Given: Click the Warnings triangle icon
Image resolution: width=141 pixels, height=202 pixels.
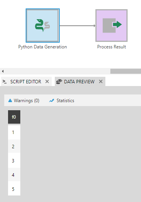Looking at the screenshot, I should click(10, 101).
